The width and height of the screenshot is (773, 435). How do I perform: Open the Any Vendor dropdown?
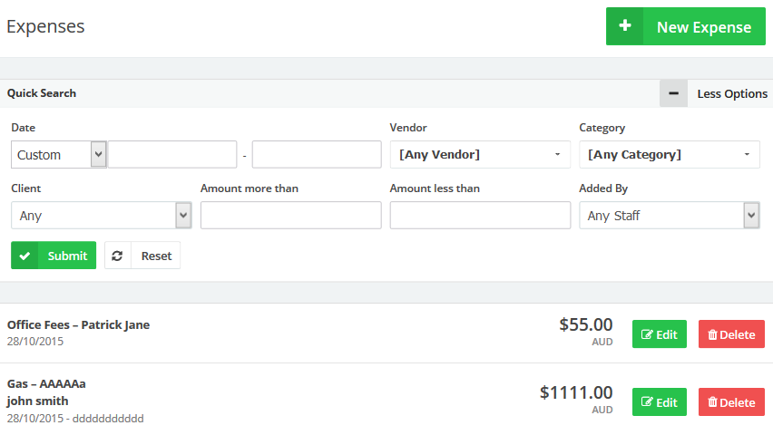point(480,155)
